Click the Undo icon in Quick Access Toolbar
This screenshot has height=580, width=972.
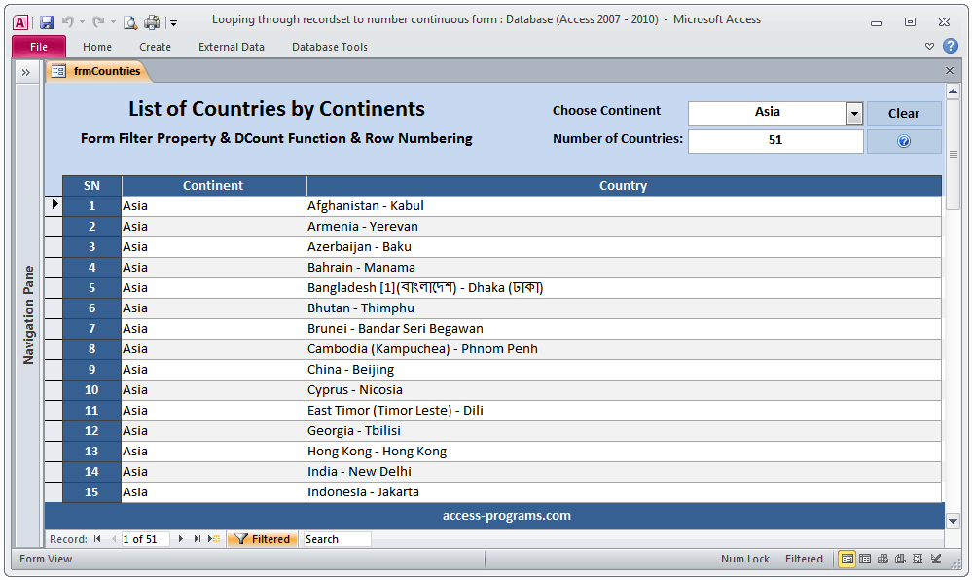click(x=67, y=22)
